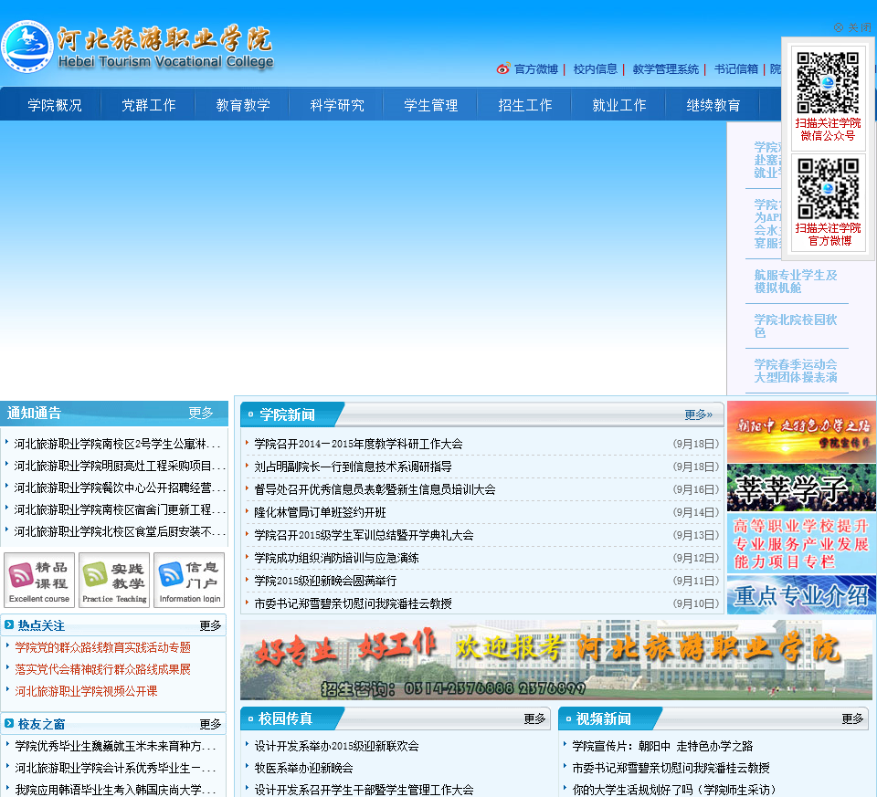
Task: Click the 好专业 好工作 admissions banner
Action: pos(556,659)
